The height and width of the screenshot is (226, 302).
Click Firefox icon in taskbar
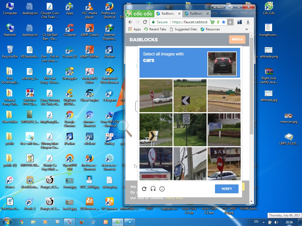click(x=82, y=222)
